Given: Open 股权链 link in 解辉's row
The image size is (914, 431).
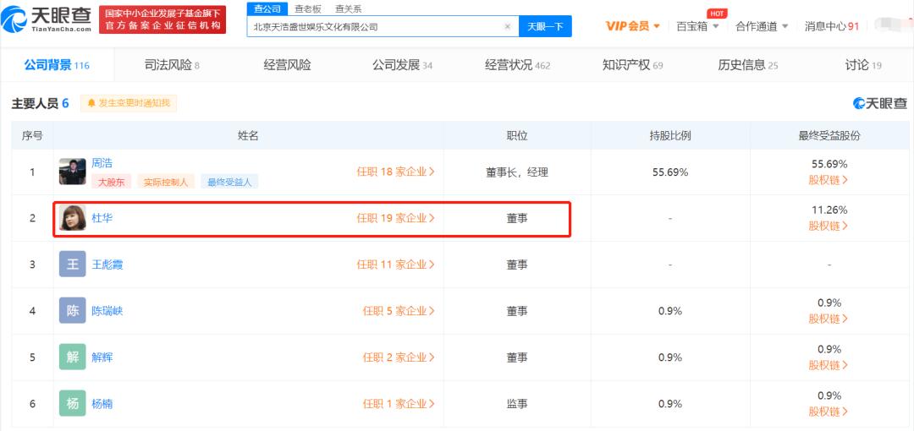Looking at the screenshot, I should point(829,365).
